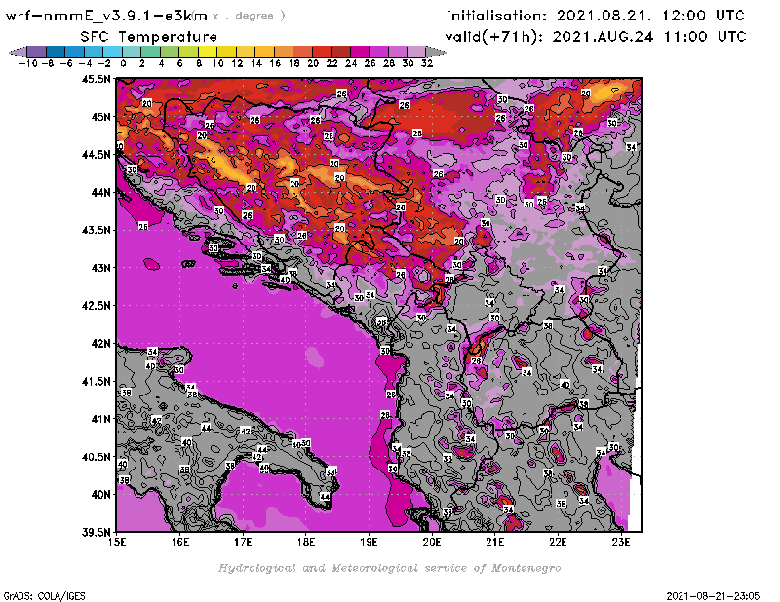Viewport: 780px width, 602px height.
Task: Click the 45.5N latitude label
Action: (x=97, y=79)
